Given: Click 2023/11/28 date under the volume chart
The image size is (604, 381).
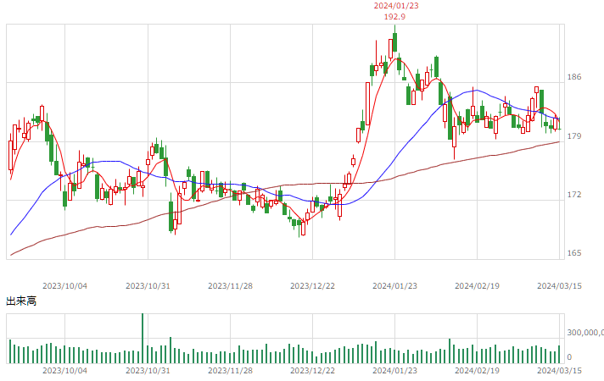Looking at the screenshot, I should [x=231, y=371].
